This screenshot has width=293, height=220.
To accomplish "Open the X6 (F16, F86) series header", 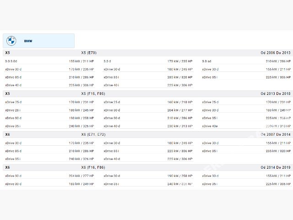I will point(93,168).
